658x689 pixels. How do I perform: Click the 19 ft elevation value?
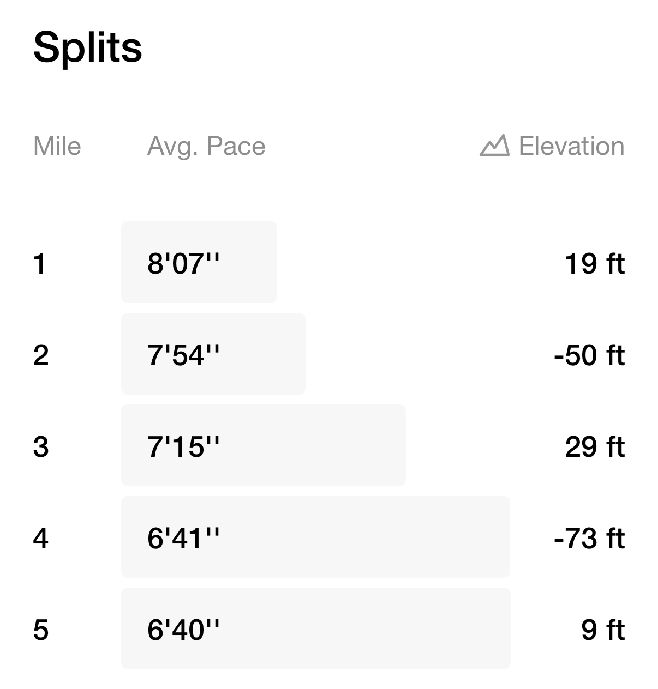click(595, 264)
